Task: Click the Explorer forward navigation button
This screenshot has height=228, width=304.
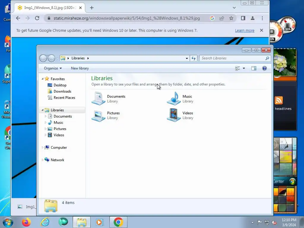Action: [51, 58]
